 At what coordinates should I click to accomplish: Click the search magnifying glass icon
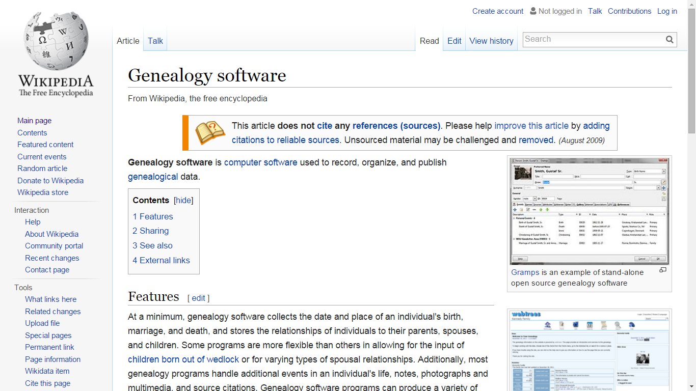670,39
